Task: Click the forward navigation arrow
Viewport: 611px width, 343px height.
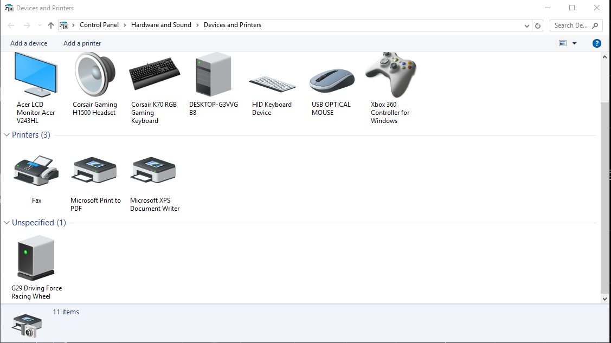Action: point(27,25)
